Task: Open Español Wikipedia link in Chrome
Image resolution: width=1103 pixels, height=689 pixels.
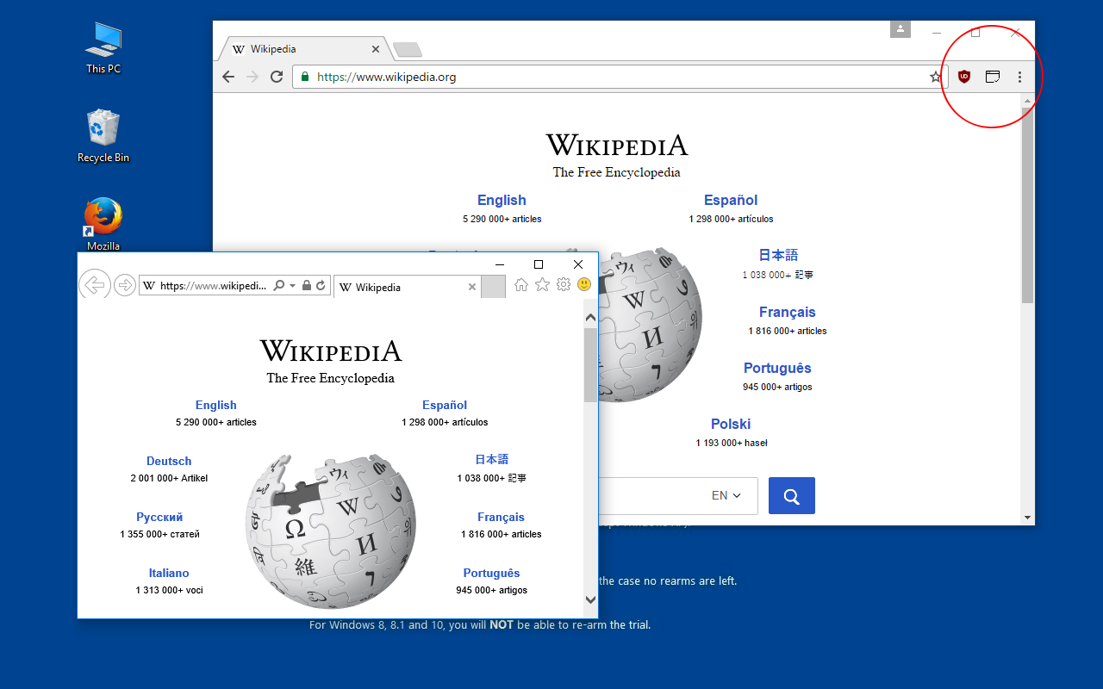Action: coord(731,200)
